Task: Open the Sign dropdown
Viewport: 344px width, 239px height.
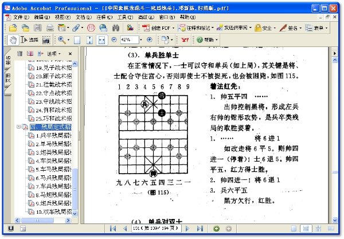Action: point(291,28)
